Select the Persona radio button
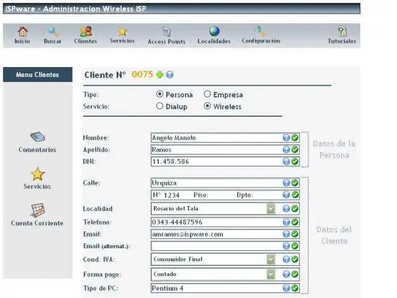The width and height of the screenshot is (397, 298). click(159, 94)
